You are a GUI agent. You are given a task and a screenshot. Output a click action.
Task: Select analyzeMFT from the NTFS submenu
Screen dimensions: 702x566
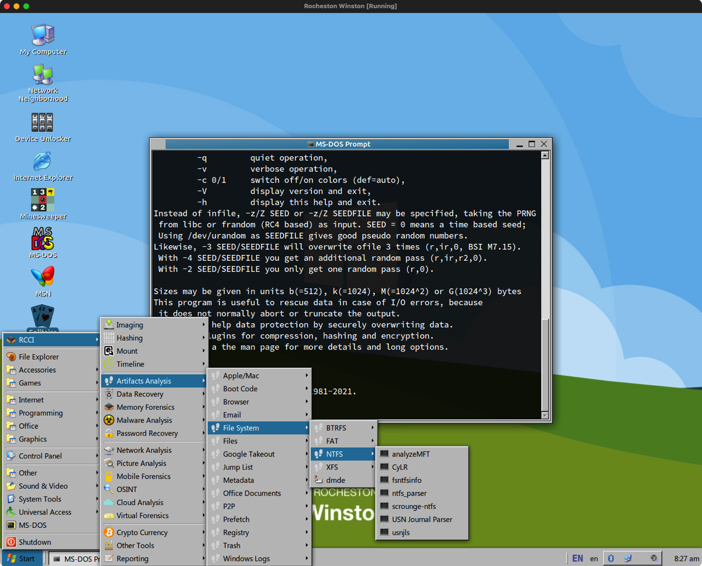[x=411, y=454]
